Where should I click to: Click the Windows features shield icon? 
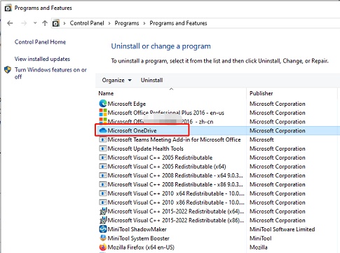pyautogui.click(x=8, y=69)
